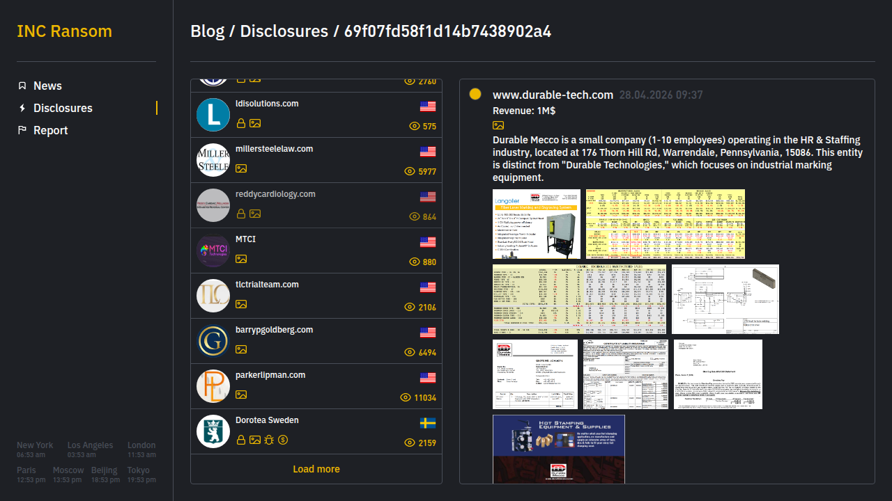
Task: Open the Hot Stamping Equipment banner thumbnail
Action: click(x=558, y=449)
